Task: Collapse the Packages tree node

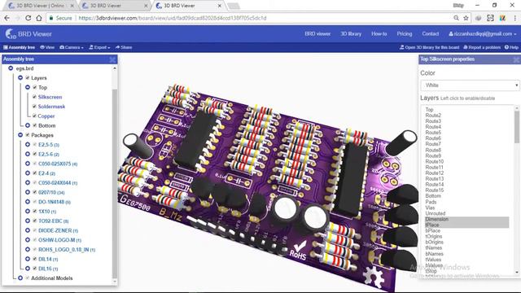Action: 20,135
